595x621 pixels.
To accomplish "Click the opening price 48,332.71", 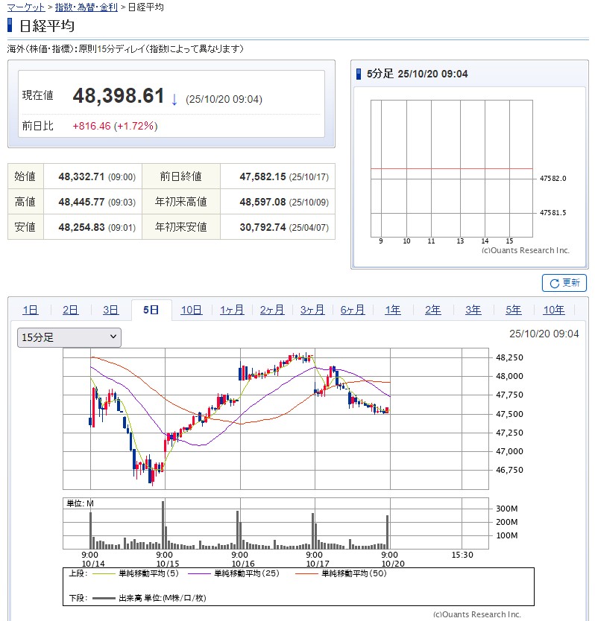I will (x=81, y=176).
